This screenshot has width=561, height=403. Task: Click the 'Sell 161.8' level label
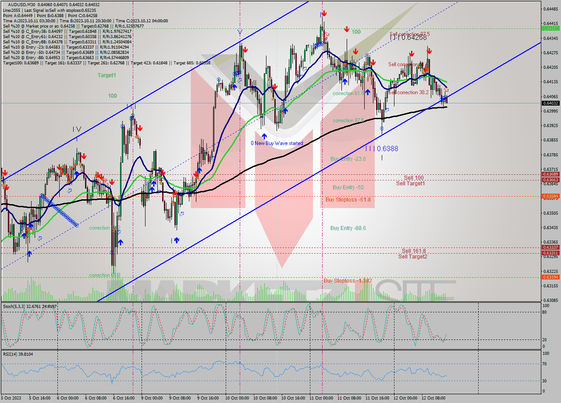414,251
